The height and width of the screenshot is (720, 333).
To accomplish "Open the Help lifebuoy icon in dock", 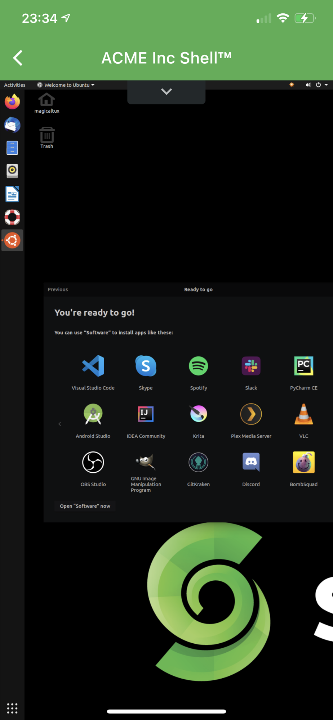I will click(12, 217).
